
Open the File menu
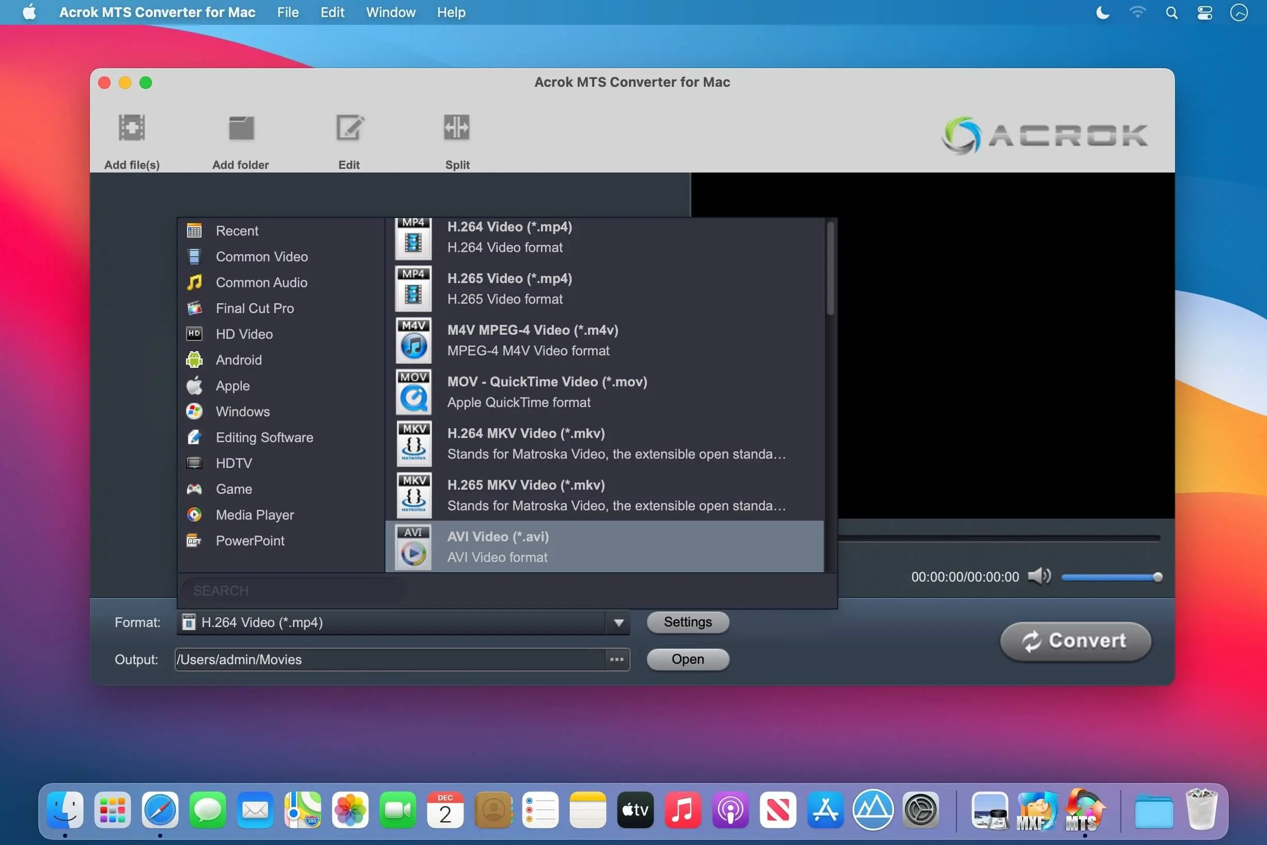(287, 12)
